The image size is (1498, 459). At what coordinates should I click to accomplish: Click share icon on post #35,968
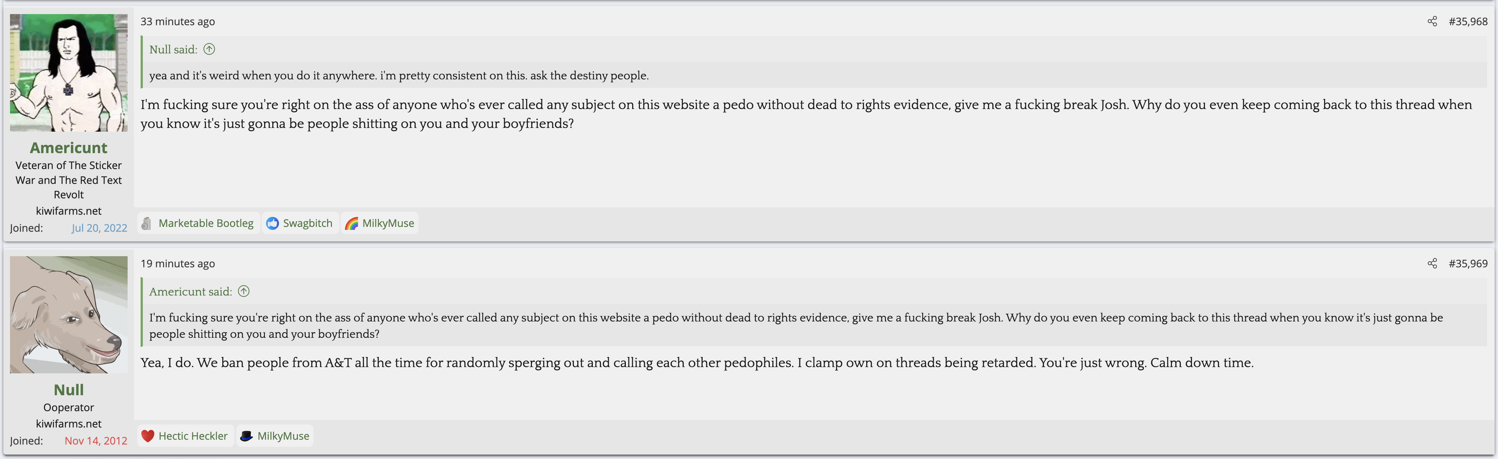pyautogui.click(x=1432, y=22)
